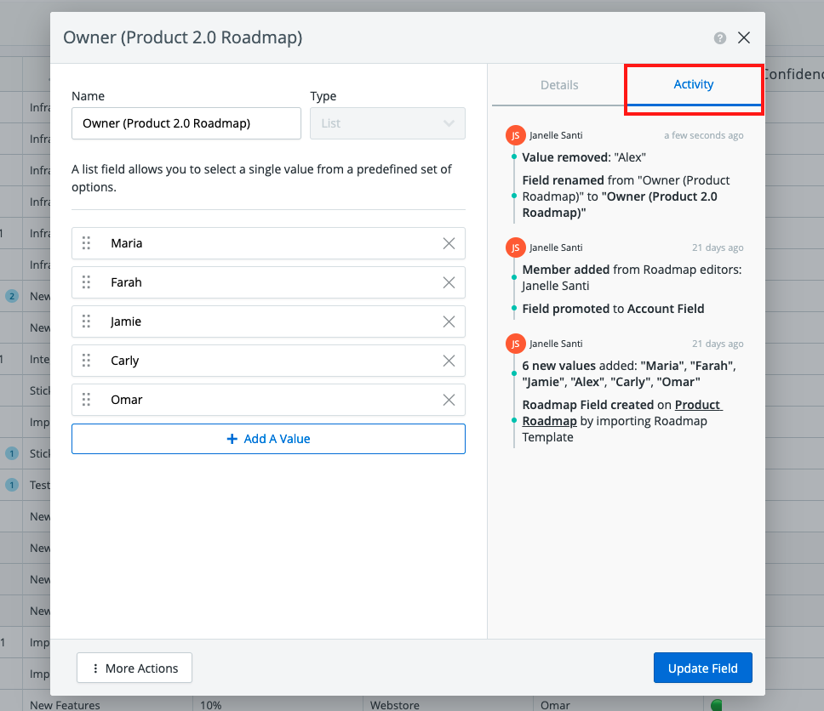
Task: Open the More Actions menu
Action: click(x=134, y=668)
